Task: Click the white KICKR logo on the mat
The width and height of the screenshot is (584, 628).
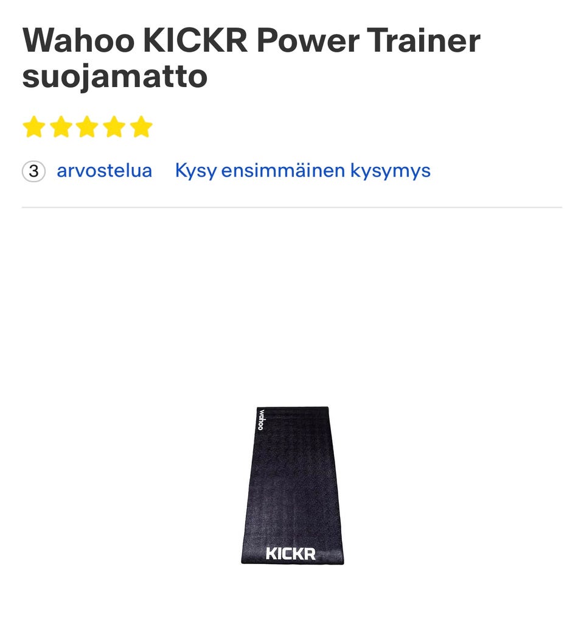Action: click(290, 554)
